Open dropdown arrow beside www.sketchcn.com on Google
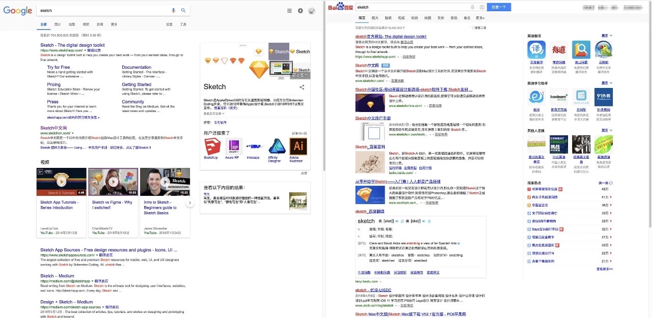 pos(73,133)
